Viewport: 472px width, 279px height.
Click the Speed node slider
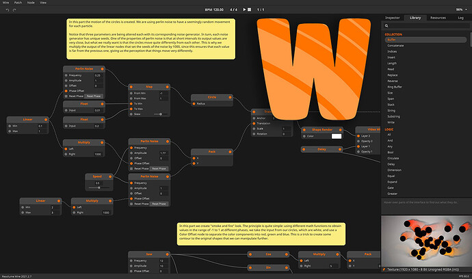(x=97, y=188)
